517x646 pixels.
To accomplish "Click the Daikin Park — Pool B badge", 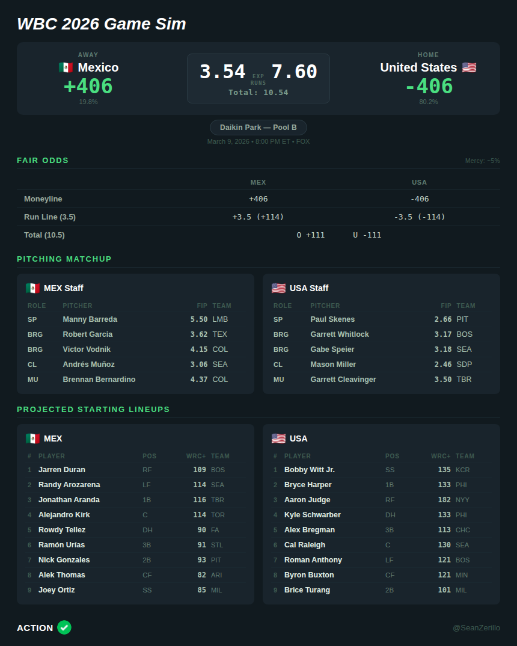I will click(258, 128).
